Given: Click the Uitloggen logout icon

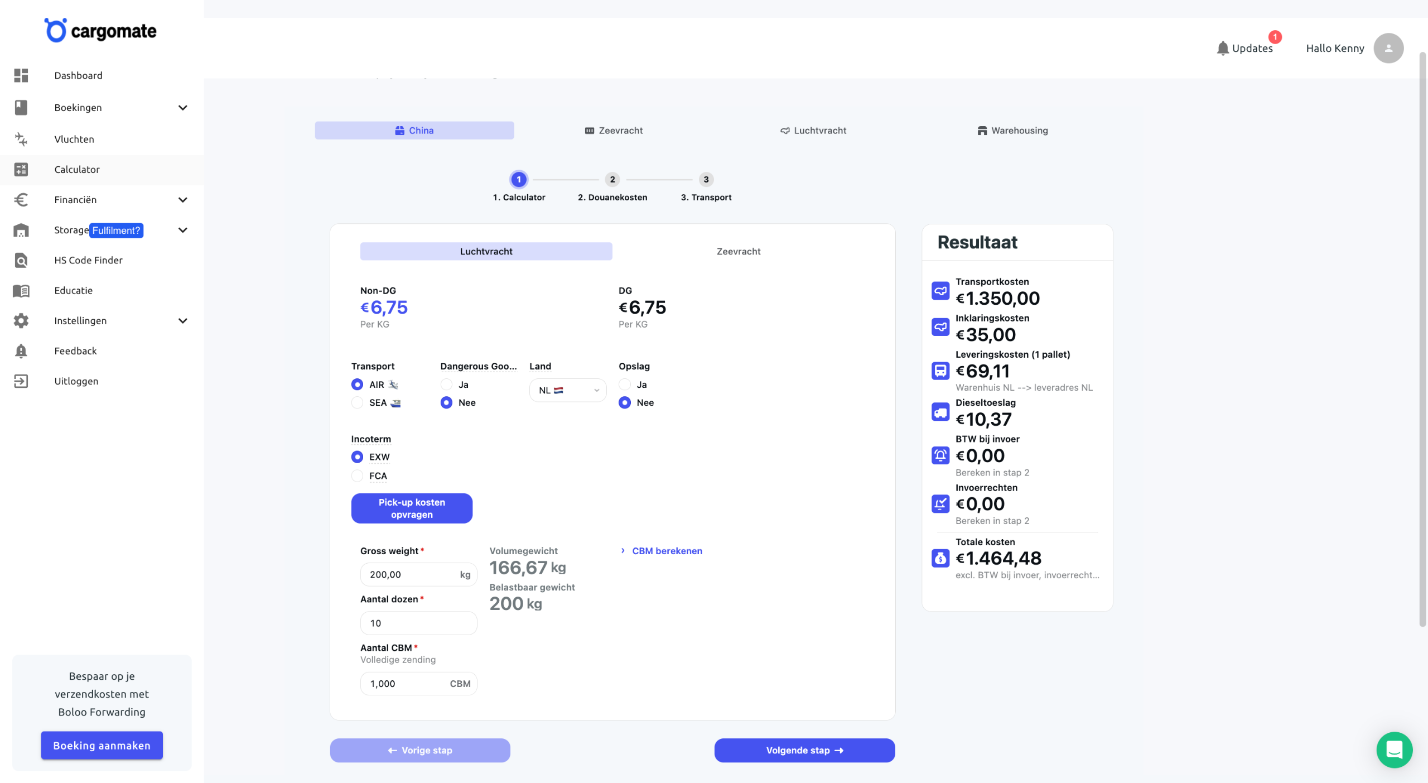Looking at the screenshot, I should [x=21, y=381].
